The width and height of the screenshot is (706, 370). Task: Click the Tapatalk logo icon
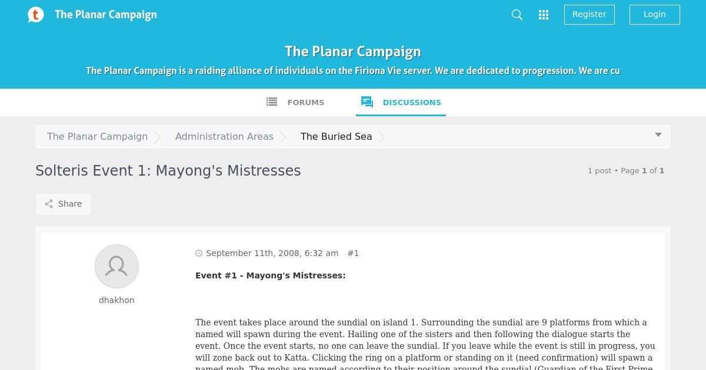pyautogui.click(x=36, y=15)
